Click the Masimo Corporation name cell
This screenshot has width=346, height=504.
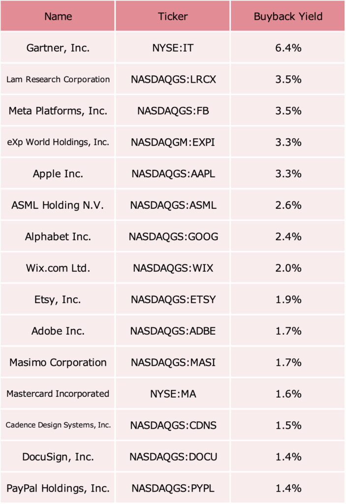click(x=58, y=362)
